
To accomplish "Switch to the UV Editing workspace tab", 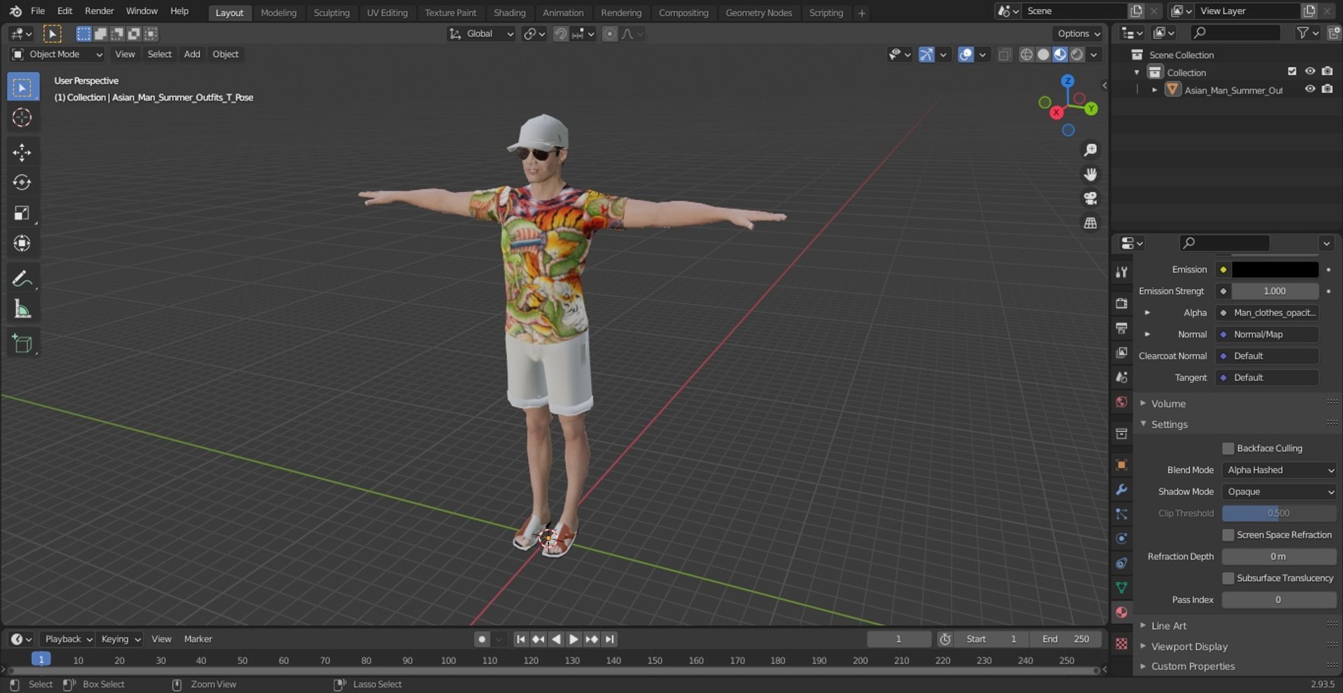I will [x=387, y=13].
